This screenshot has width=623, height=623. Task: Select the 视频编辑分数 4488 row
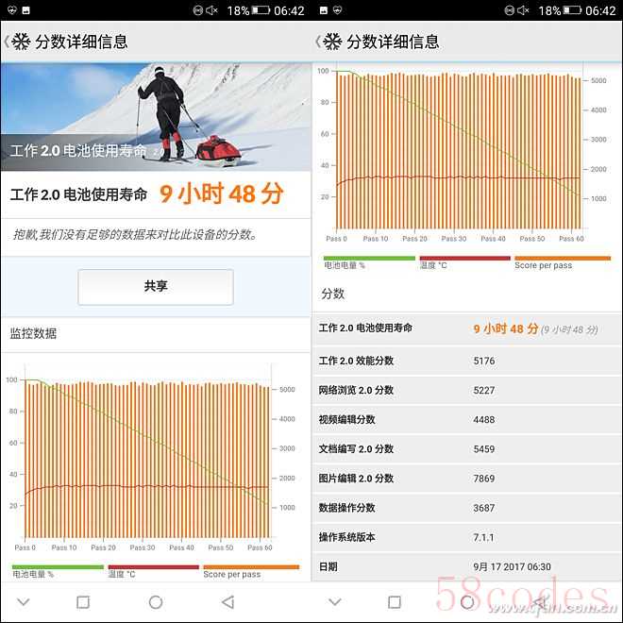click(x=467, y=419)
